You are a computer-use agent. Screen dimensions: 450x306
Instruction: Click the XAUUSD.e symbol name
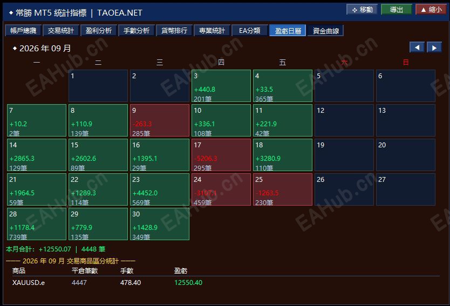(x=29, y=283)
